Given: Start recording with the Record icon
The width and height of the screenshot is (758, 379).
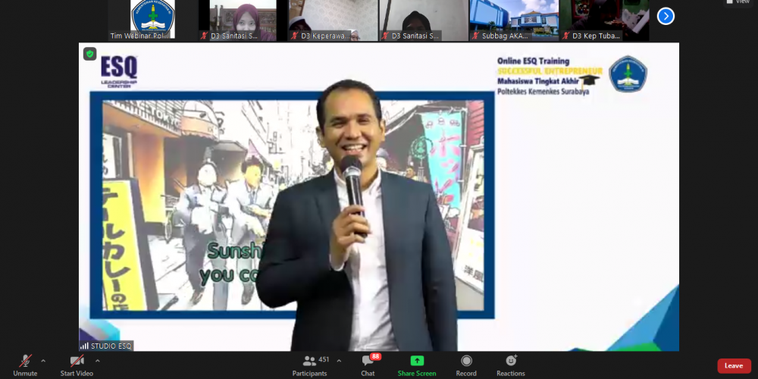Looking at the screenshot, I should click(466, 361).
